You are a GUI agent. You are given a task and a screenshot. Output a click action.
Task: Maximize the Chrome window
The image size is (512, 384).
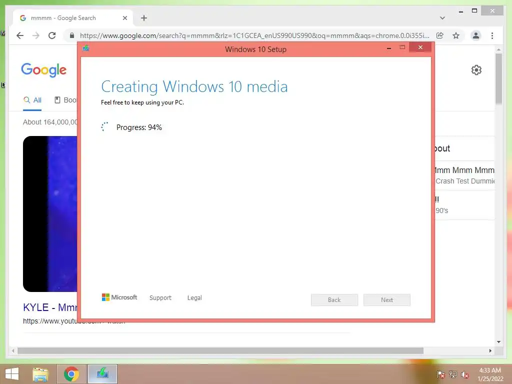474,11
